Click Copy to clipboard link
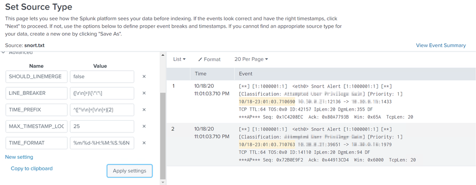476x185 pixels. [31, 168]
